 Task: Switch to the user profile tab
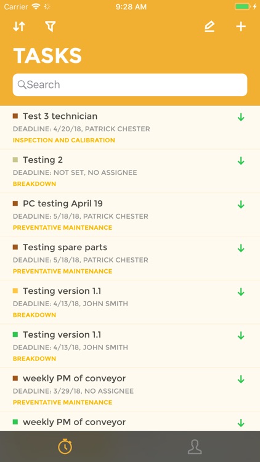tap(195, 447)
